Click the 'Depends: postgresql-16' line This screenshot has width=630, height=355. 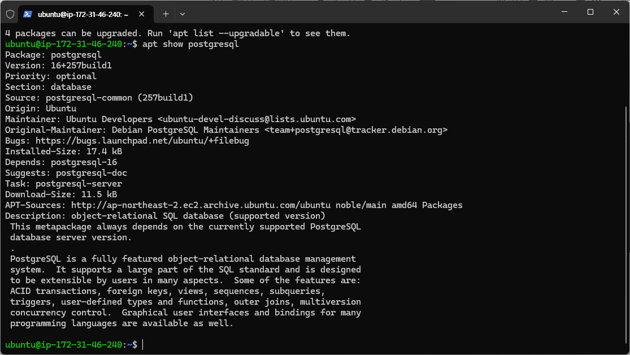61,162
